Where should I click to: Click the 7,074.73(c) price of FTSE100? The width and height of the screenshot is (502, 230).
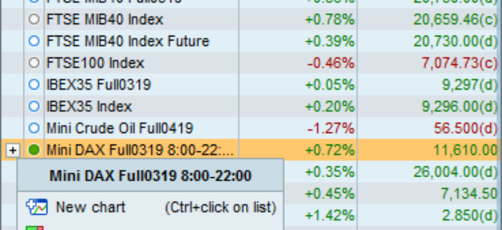click(459, 62)
